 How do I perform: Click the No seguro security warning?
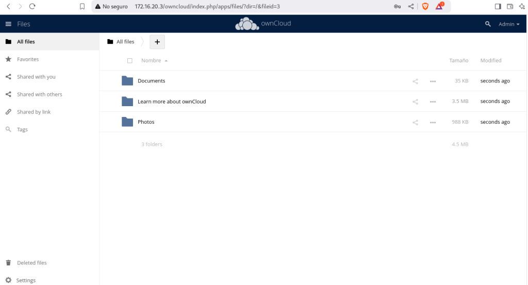tap(111, 6)
